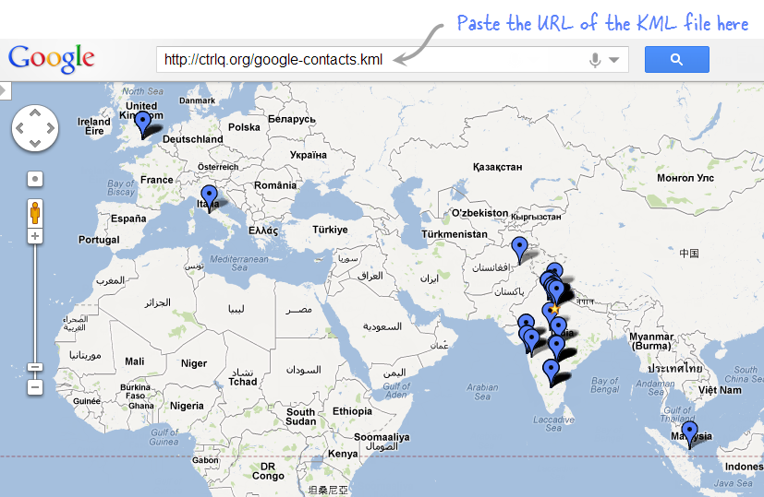Viewport: 764px width, 497px height.
Task: Click the Deutschland map label
Action: (192, 139)
